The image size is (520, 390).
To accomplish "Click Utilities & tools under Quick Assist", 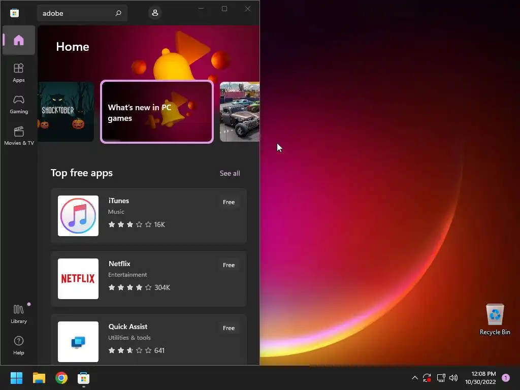I will 129,338.
